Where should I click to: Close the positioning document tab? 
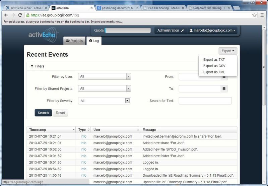(137, 8)
